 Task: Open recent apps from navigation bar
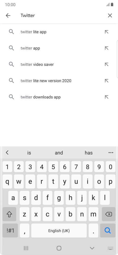click(x=26, y=248)
